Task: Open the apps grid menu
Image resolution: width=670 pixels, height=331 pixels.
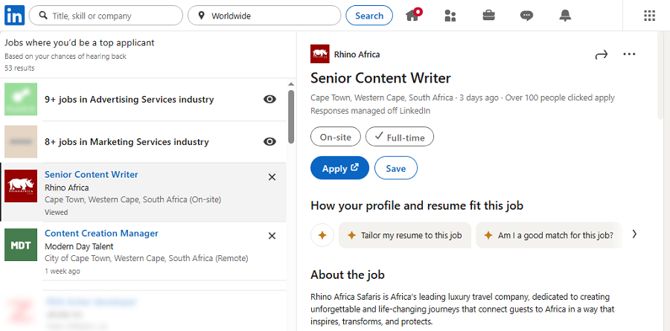Action: click(x=649, y=16)
